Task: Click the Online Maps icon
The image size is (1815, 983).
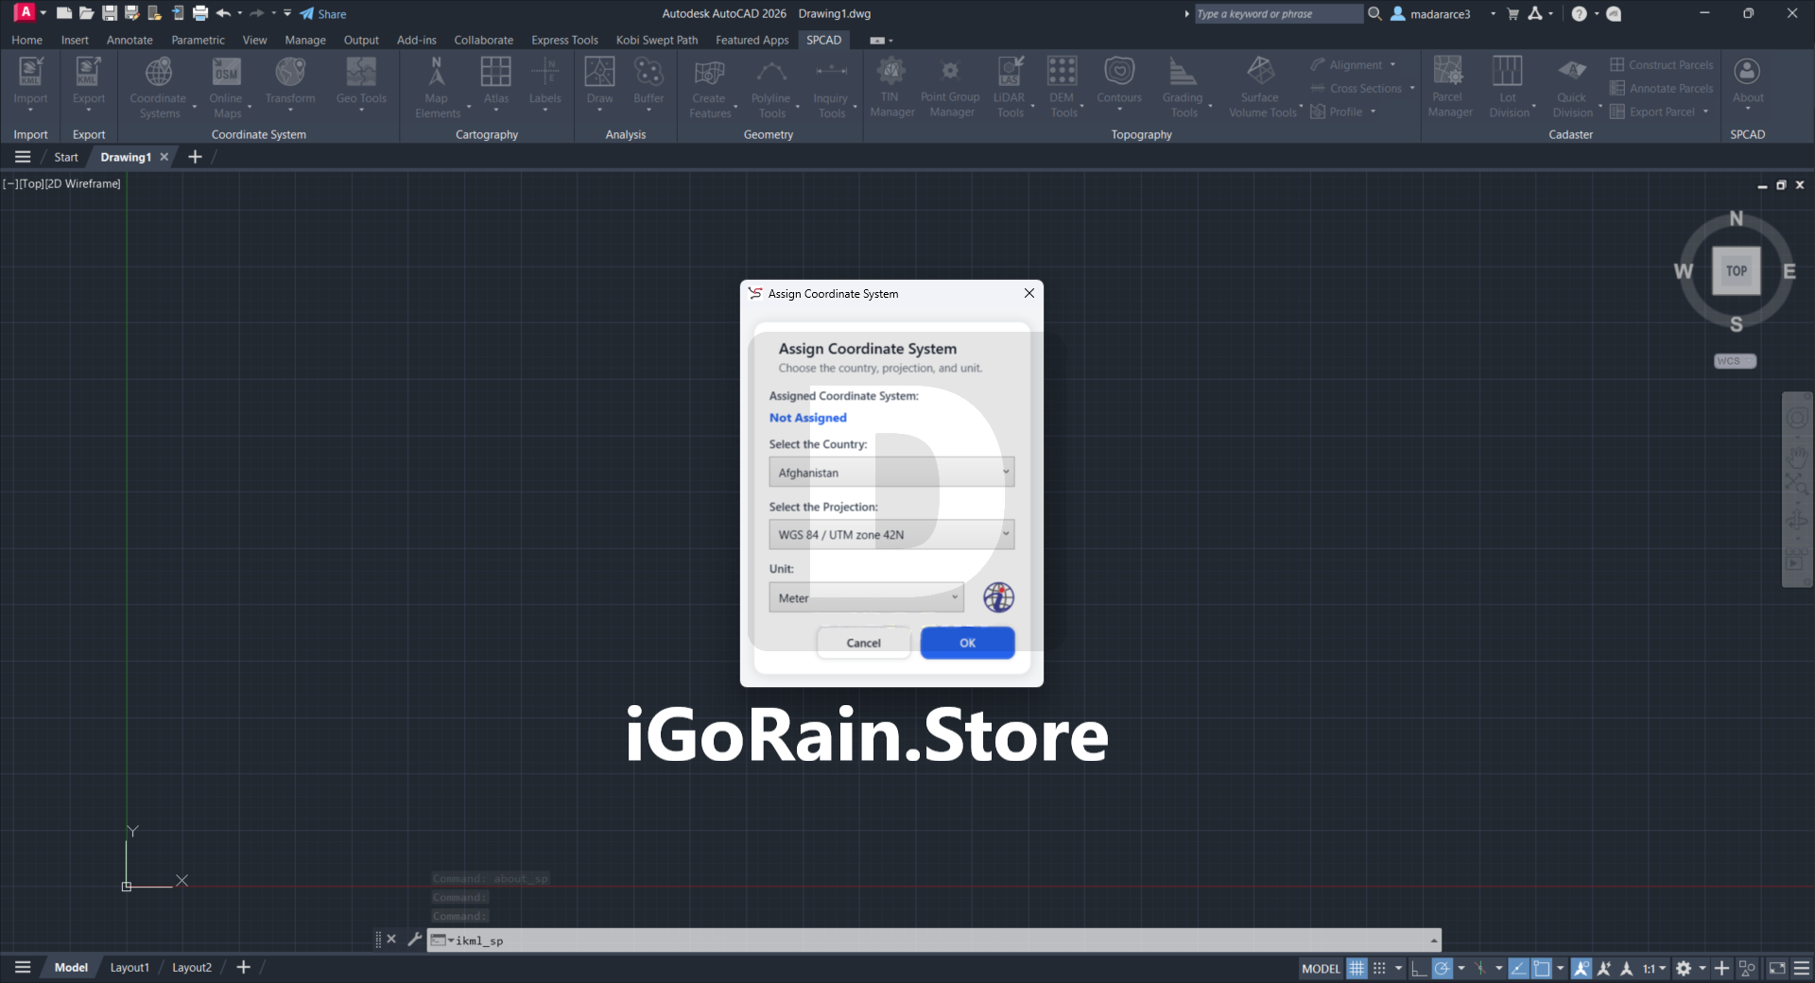Action: coord(226,86)
